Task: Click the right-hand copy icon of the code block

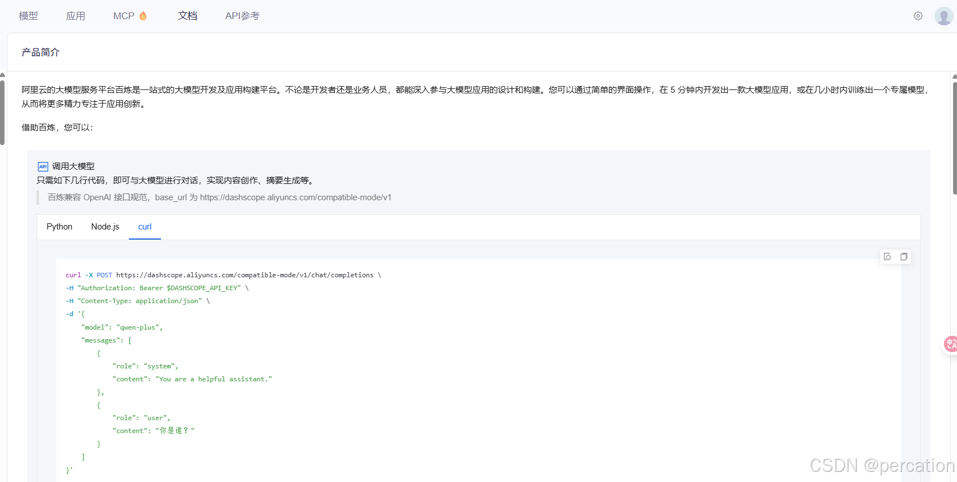Action: 904,256
